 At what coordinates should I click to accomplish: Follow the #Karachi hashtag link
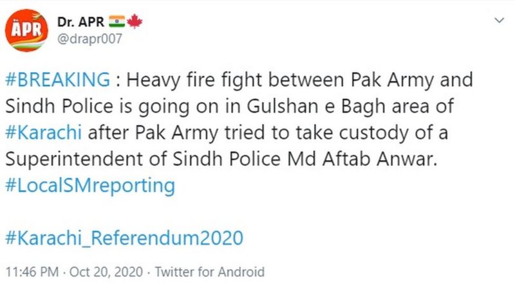[x=44, y=133]
